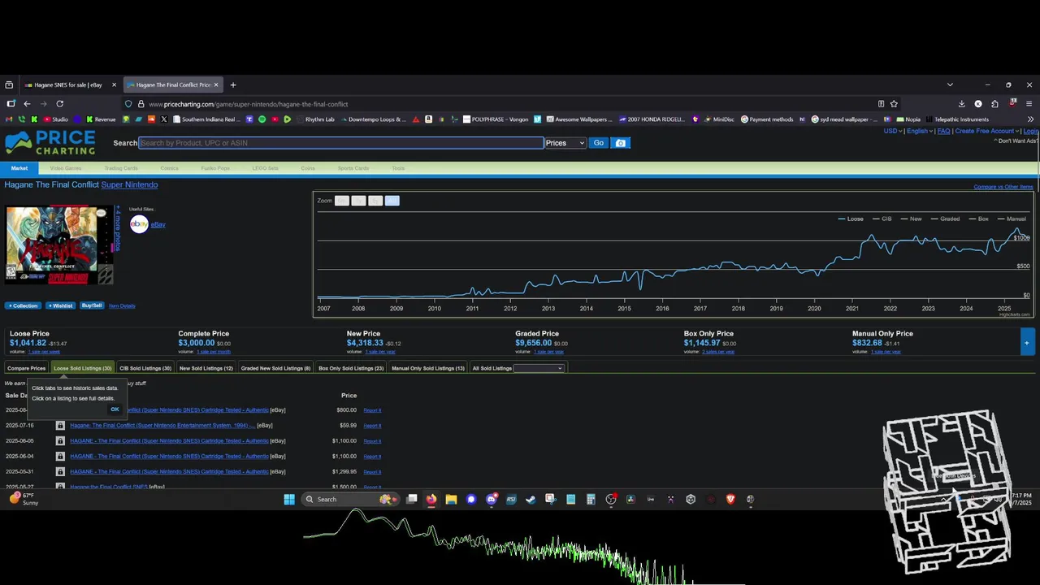The image size is (1040, 585).
Task: Open the X (Twitter) bookmark icon
Action: tap(164, 119)
